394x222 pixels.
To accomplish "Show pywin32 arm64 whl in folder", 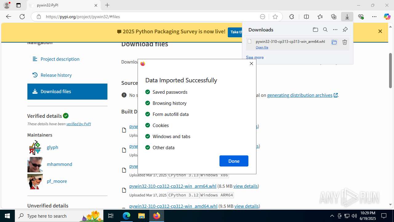I will [334, 42].
